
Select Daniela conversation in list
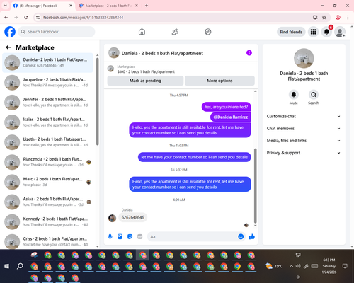pyautogui.click(x=47, y=63)
